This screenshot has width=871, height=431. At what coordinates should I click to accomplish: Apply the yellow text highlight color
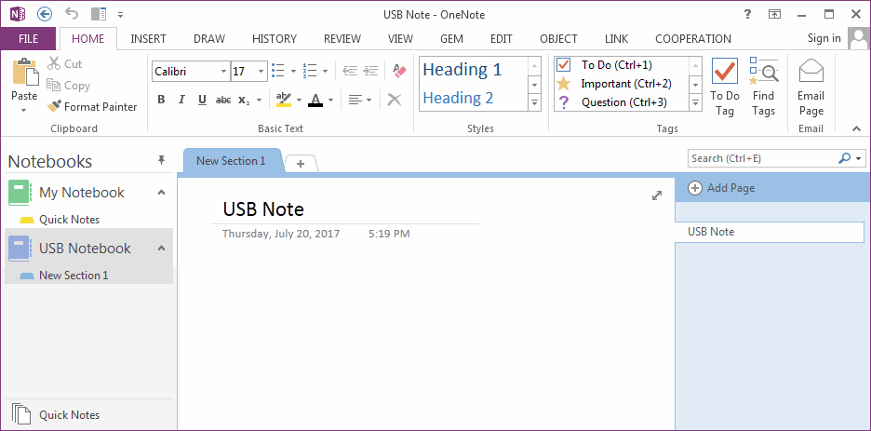point(284,100)
